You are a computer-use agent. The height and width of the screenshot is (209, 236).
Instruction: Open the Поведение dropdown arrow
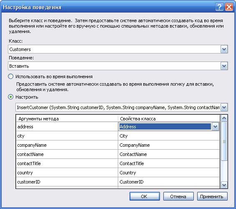tap(224, 66)
